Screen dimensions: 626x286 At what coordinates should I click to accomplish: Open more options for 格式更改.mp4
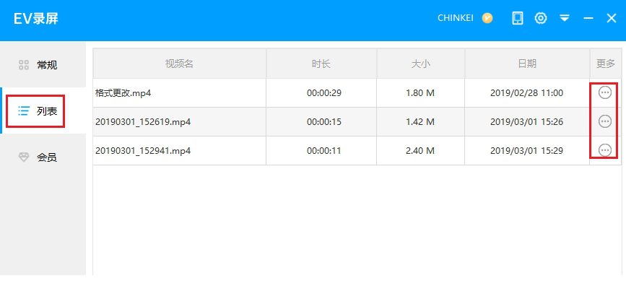click(605, 92)
